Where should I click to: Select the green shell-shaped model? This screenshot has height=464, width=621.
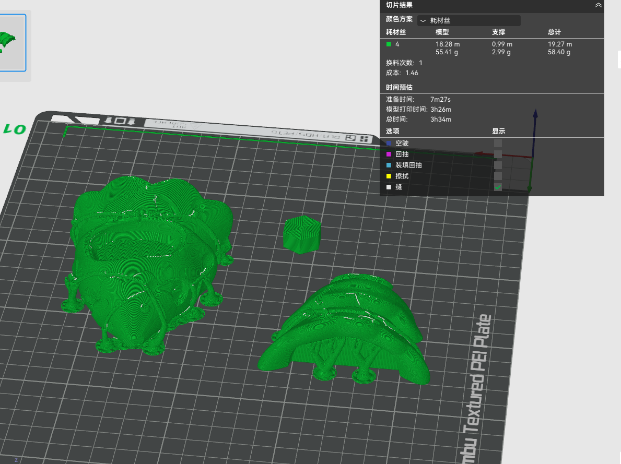pyautogui.click(x=345, y=329)
